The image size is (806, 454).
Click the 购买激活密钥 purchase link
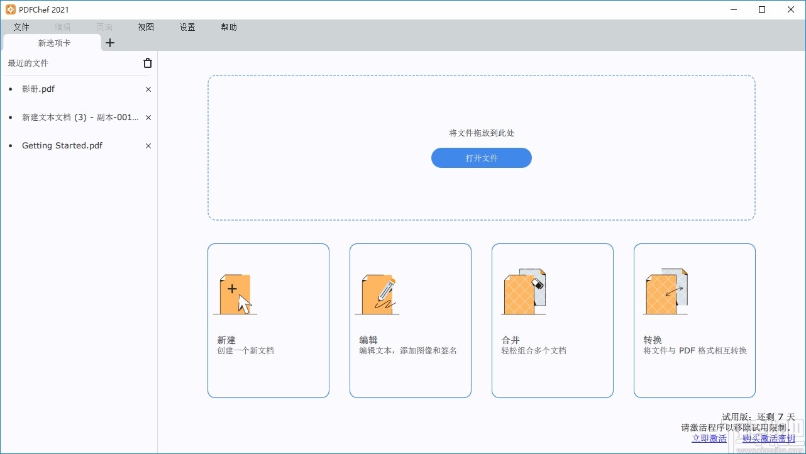[x=769, y=438]
